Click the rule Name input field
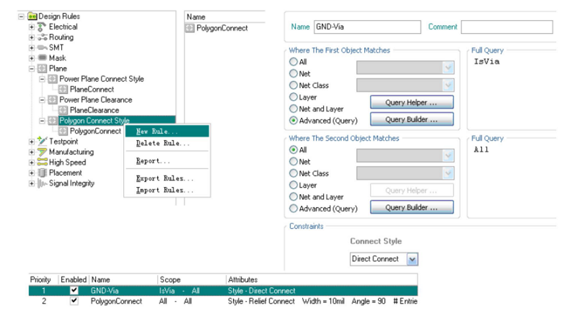 click(x=366, y=27)
